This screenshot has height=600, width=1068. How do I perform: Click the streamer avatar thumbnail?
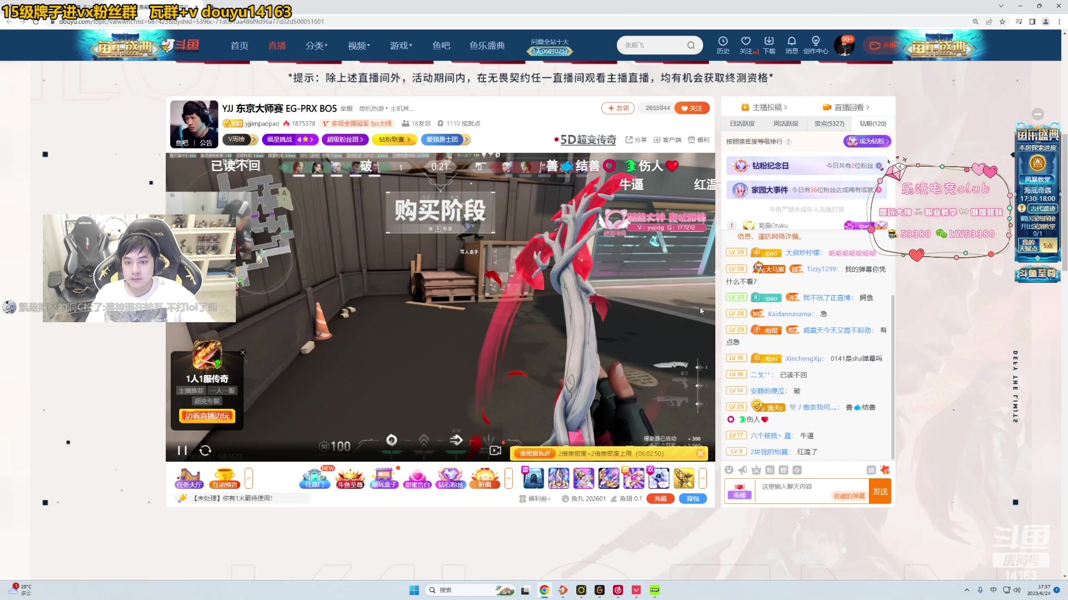pos(194,124)
